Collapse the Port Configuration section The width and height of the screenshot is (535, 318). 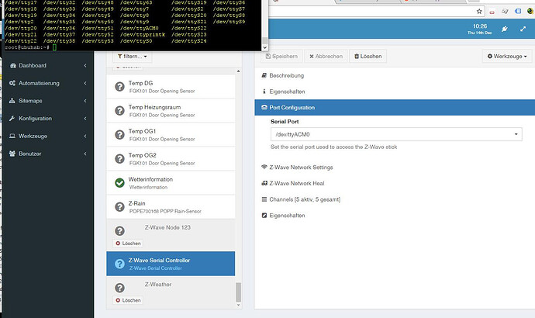point(395,108)
